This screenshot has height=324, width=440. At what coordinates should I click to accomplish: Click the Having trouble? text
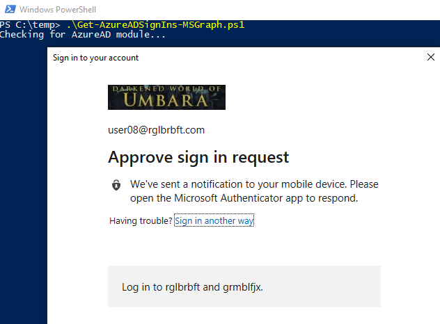(141, 221)
